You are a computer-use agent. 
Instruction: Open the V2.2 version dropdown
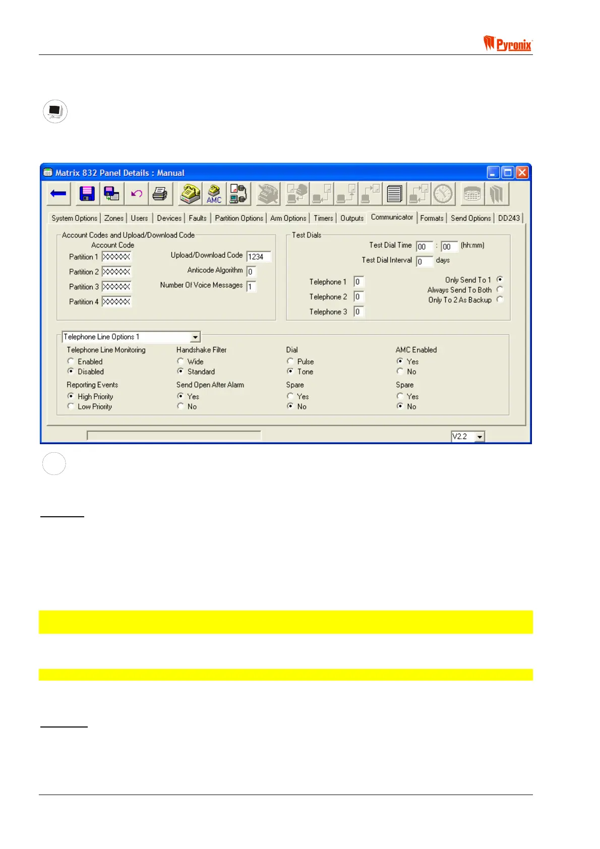[479, 437]
